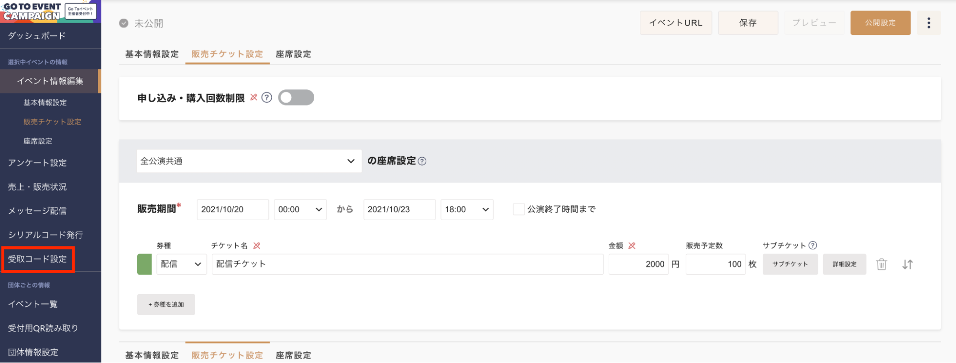This screenshot has height=363, width=956.
Task: Click the イベントURL button
Action: tap(676, 23)
